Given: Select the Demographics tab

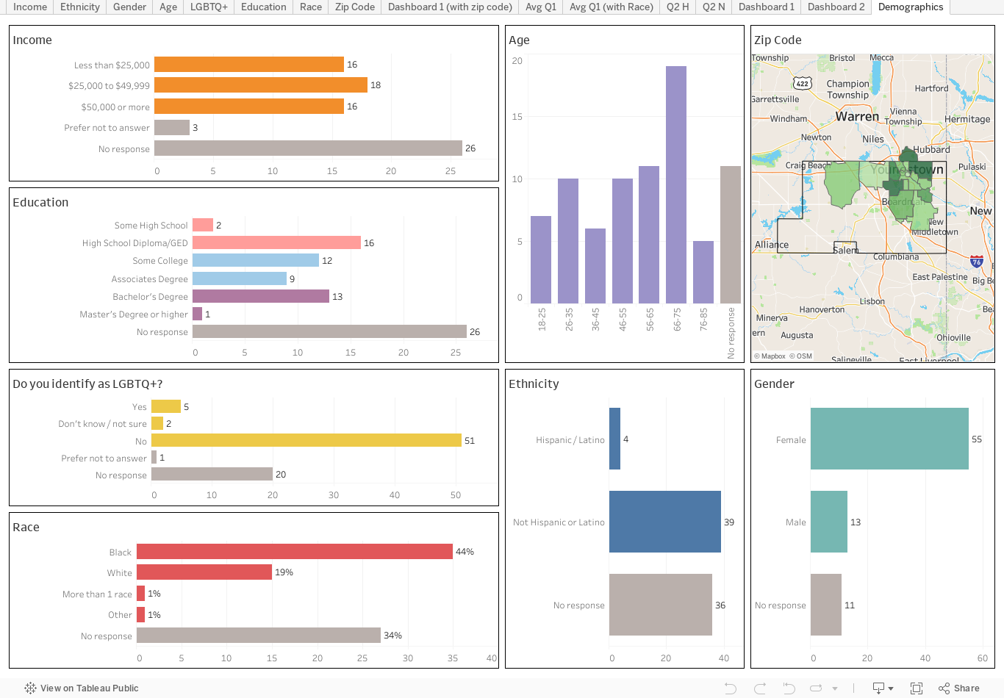Looking at the screenshot, I should (911, 7).
